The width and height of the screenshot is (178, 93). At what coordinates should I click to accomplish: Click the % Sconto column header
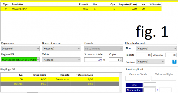pos(155,4)
